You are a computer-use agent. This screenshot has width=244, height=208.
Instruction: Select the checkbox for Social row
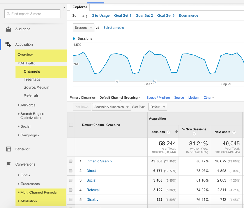pos(71,180)
